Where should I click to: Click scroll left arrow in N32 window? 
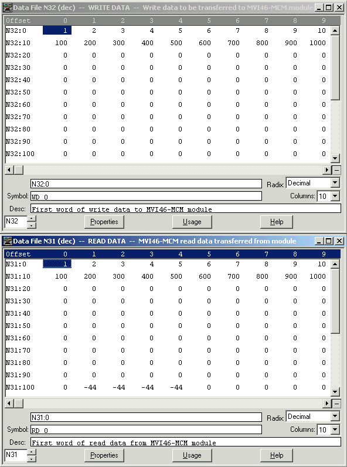click(x=9, y=170)
